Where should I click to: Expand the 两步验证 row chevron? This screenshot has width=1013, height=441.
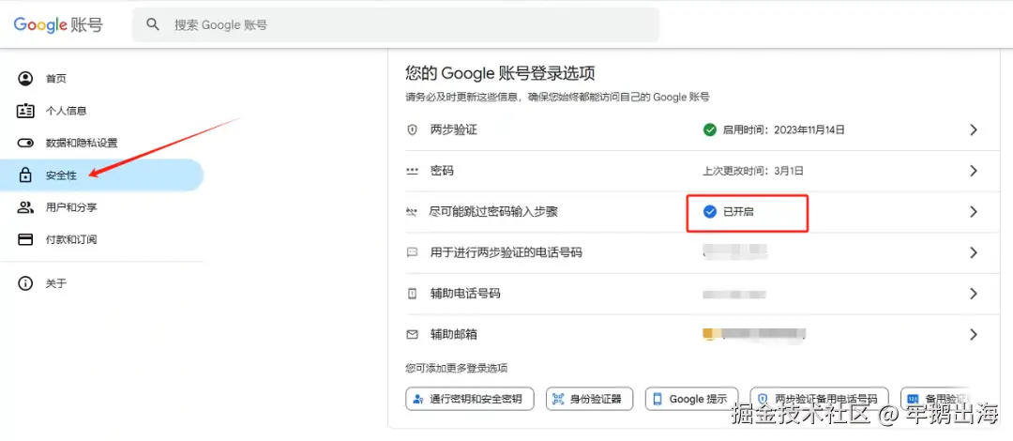coord(974,130)
